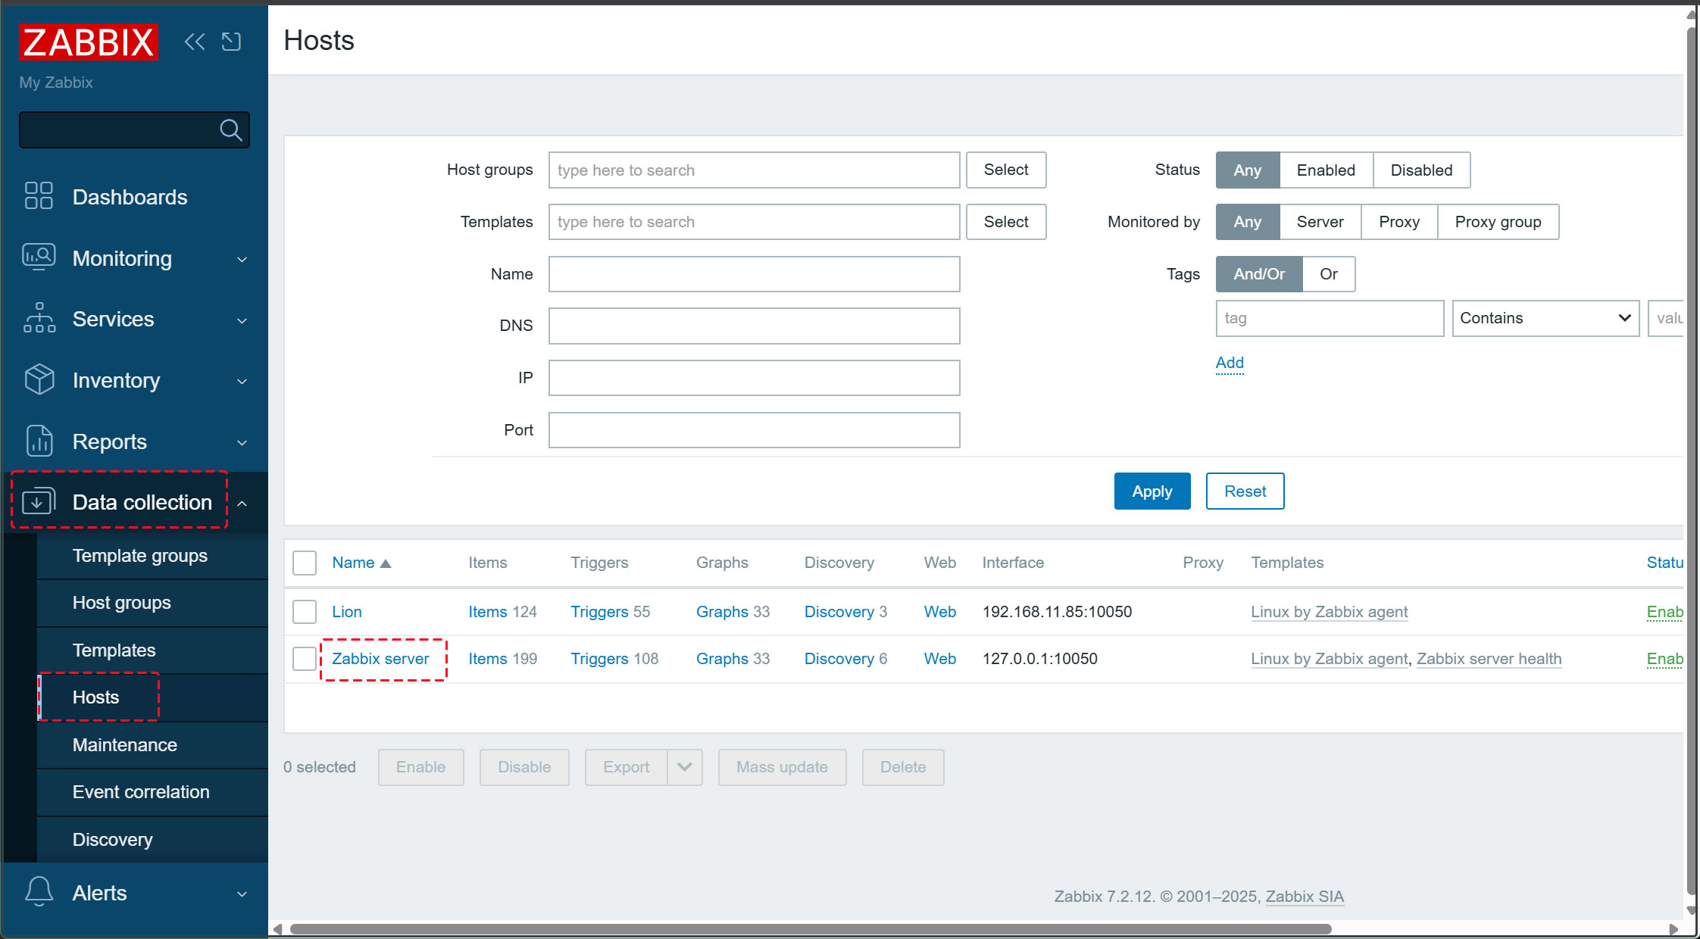The width and height of the screenshot is (1700, 939).
Task: Open the Zabbix server host link
Action: click(380, 659)
